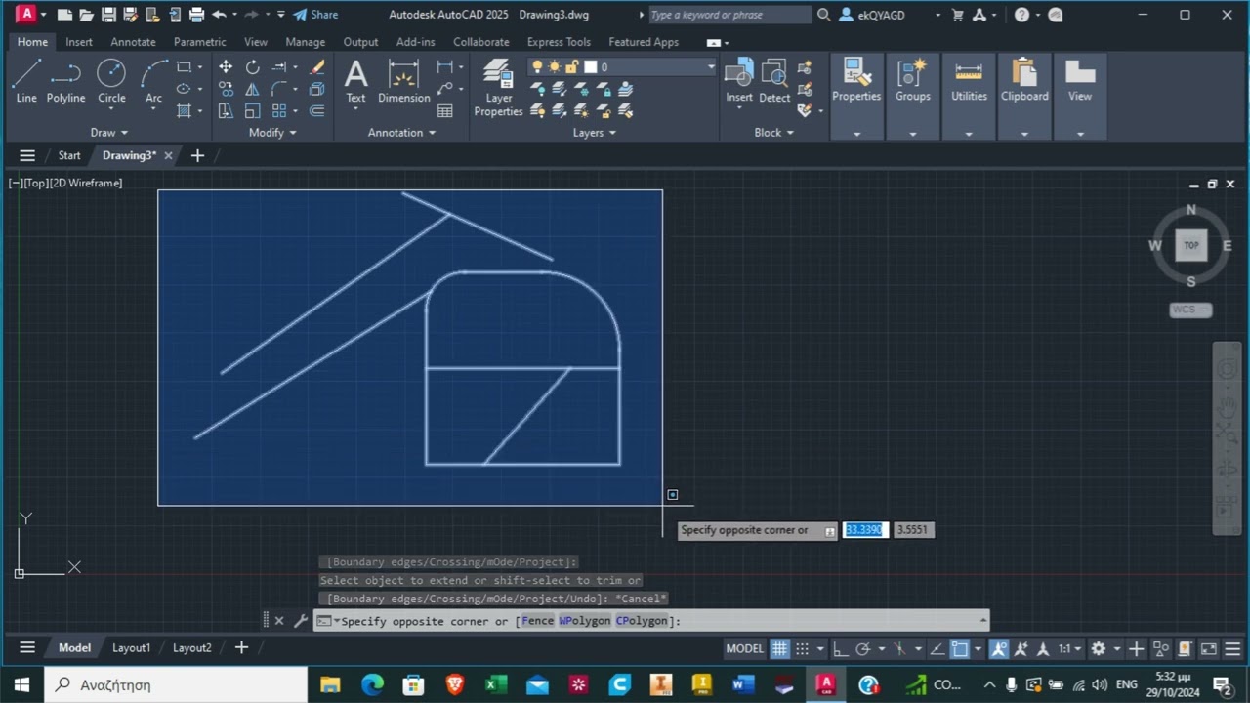Screen dimensions: 1250x703
Task: Open the Insert block tool
Action: pyautogui.click(x=739, y=80)
